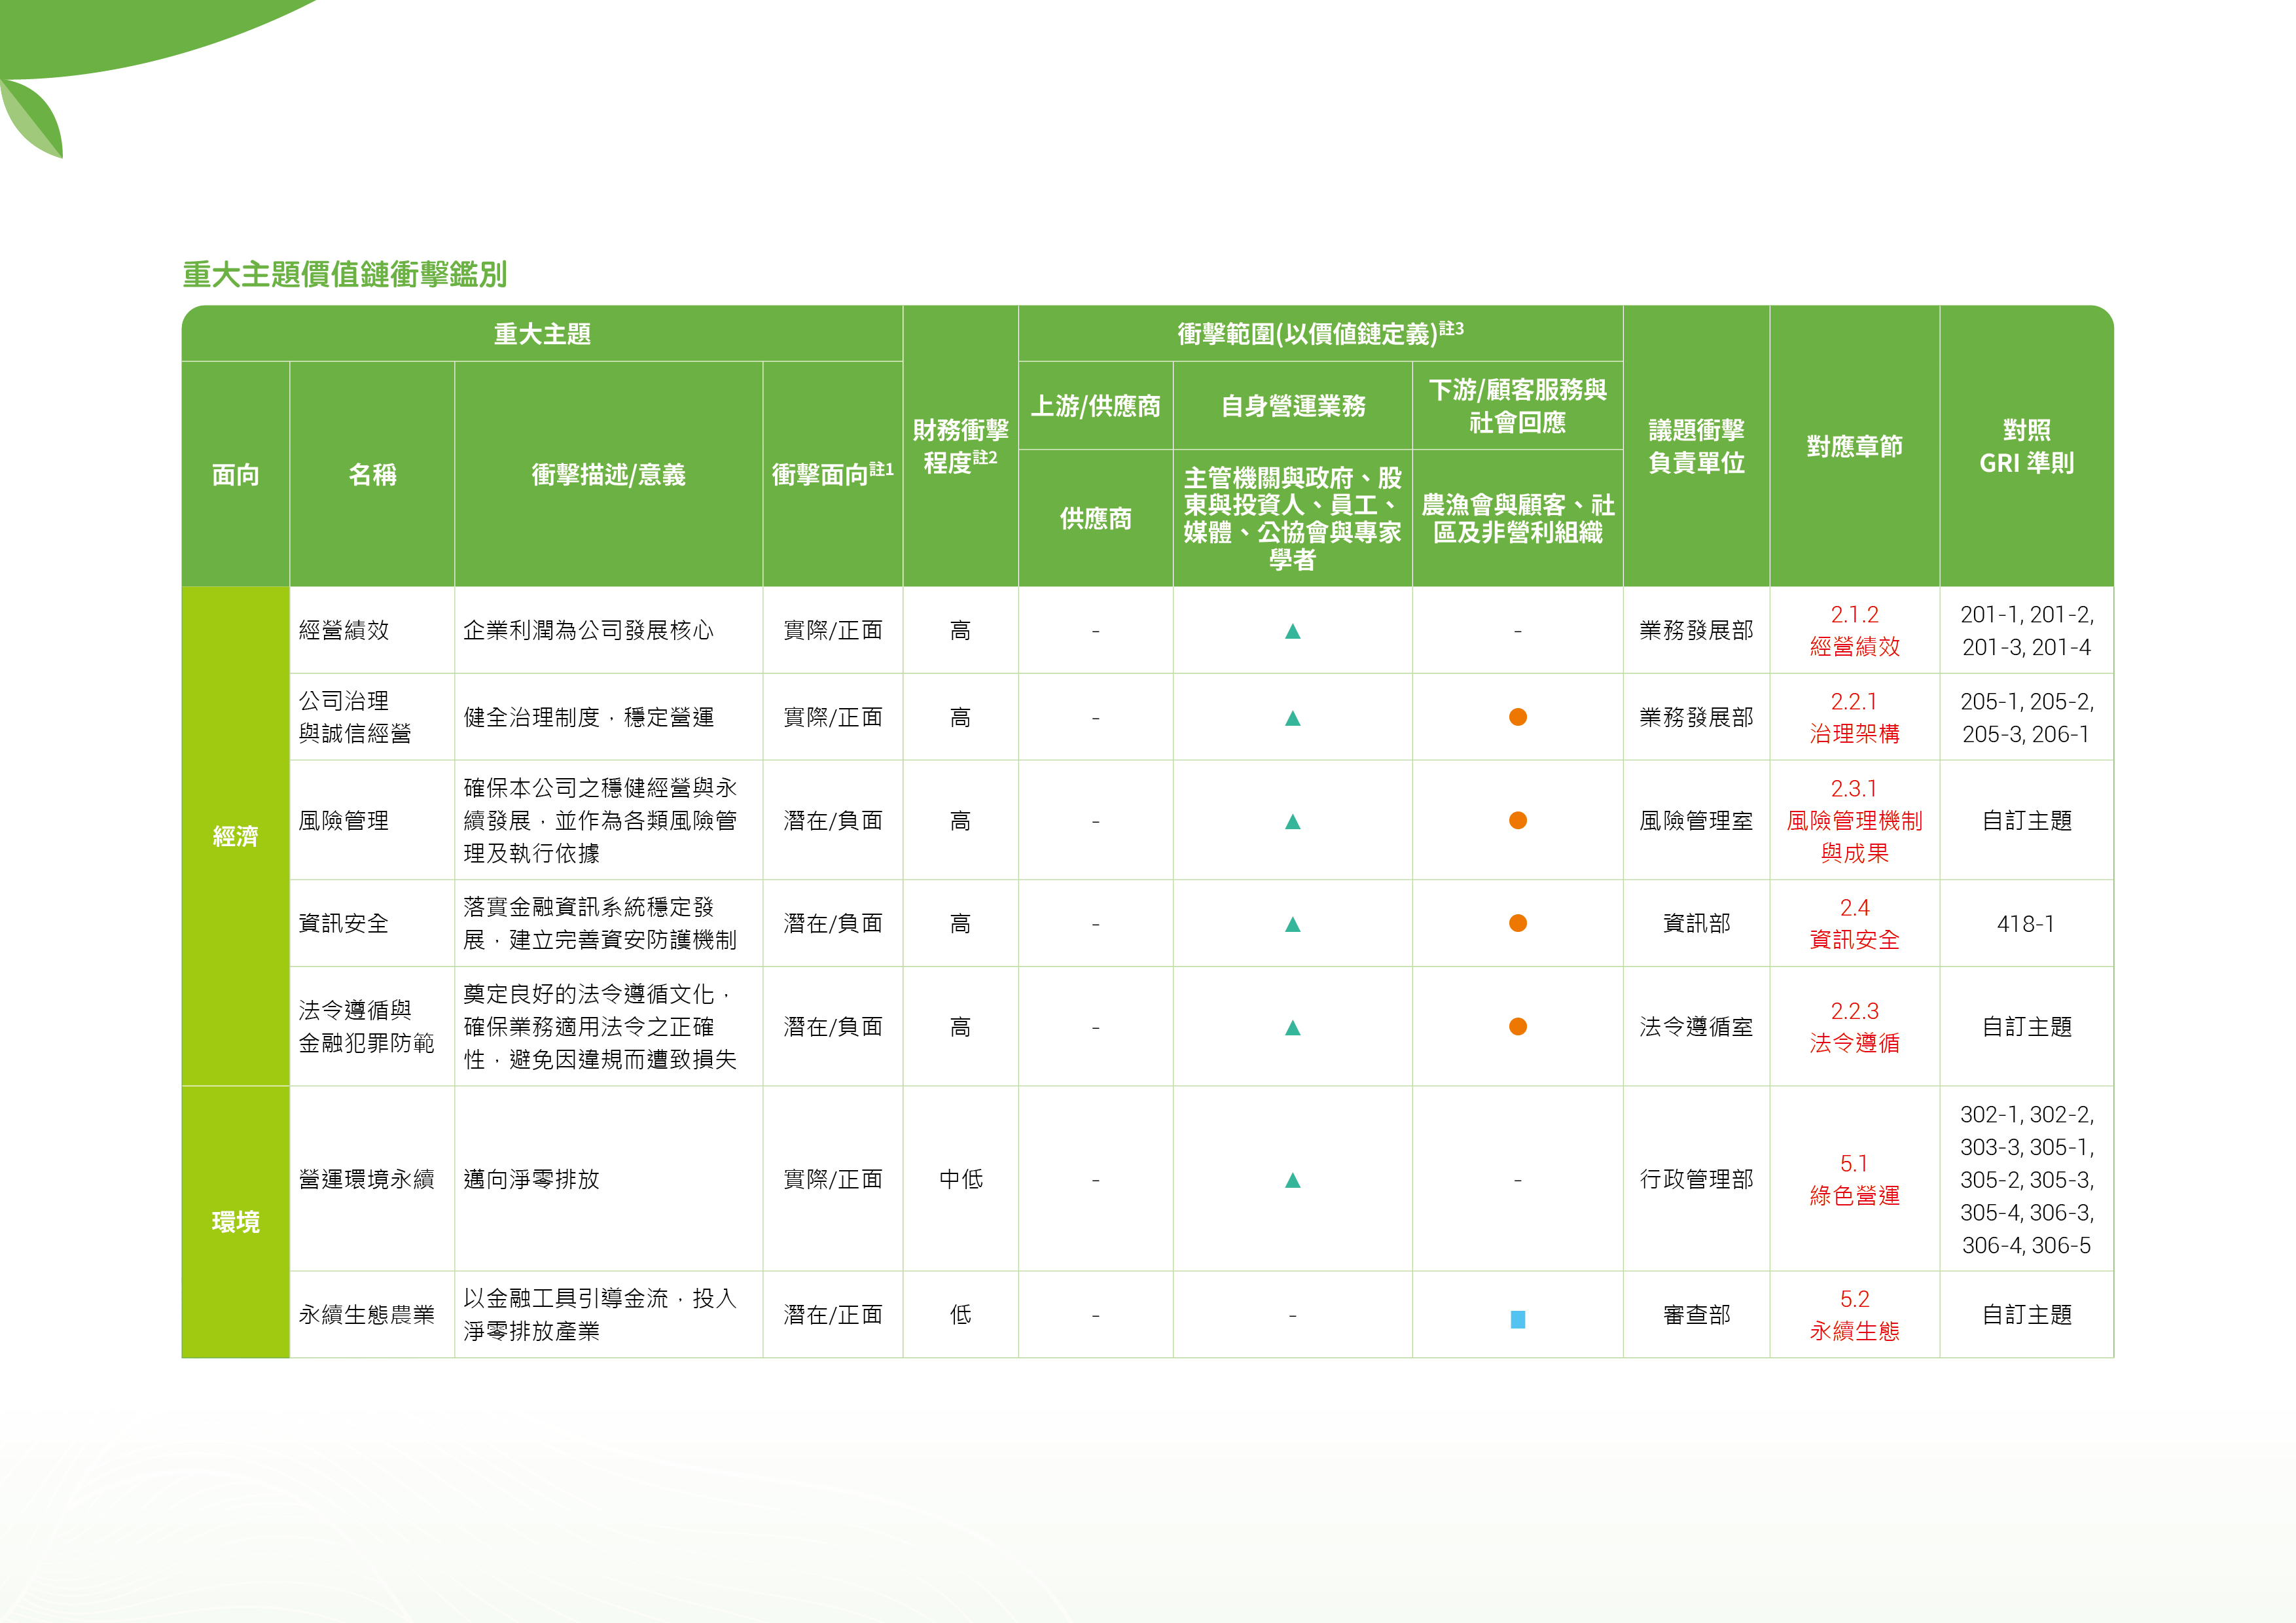The image size is (2296, 1623).
Task: Click blue square in 永續生態農業 row
Action: 1517,1319
